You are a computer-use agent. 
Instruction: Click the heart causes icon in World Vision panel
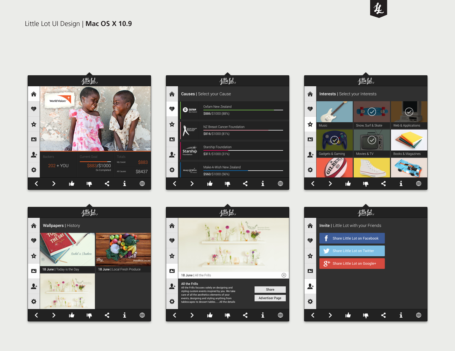pyautogui.click(x=34, y=109)
